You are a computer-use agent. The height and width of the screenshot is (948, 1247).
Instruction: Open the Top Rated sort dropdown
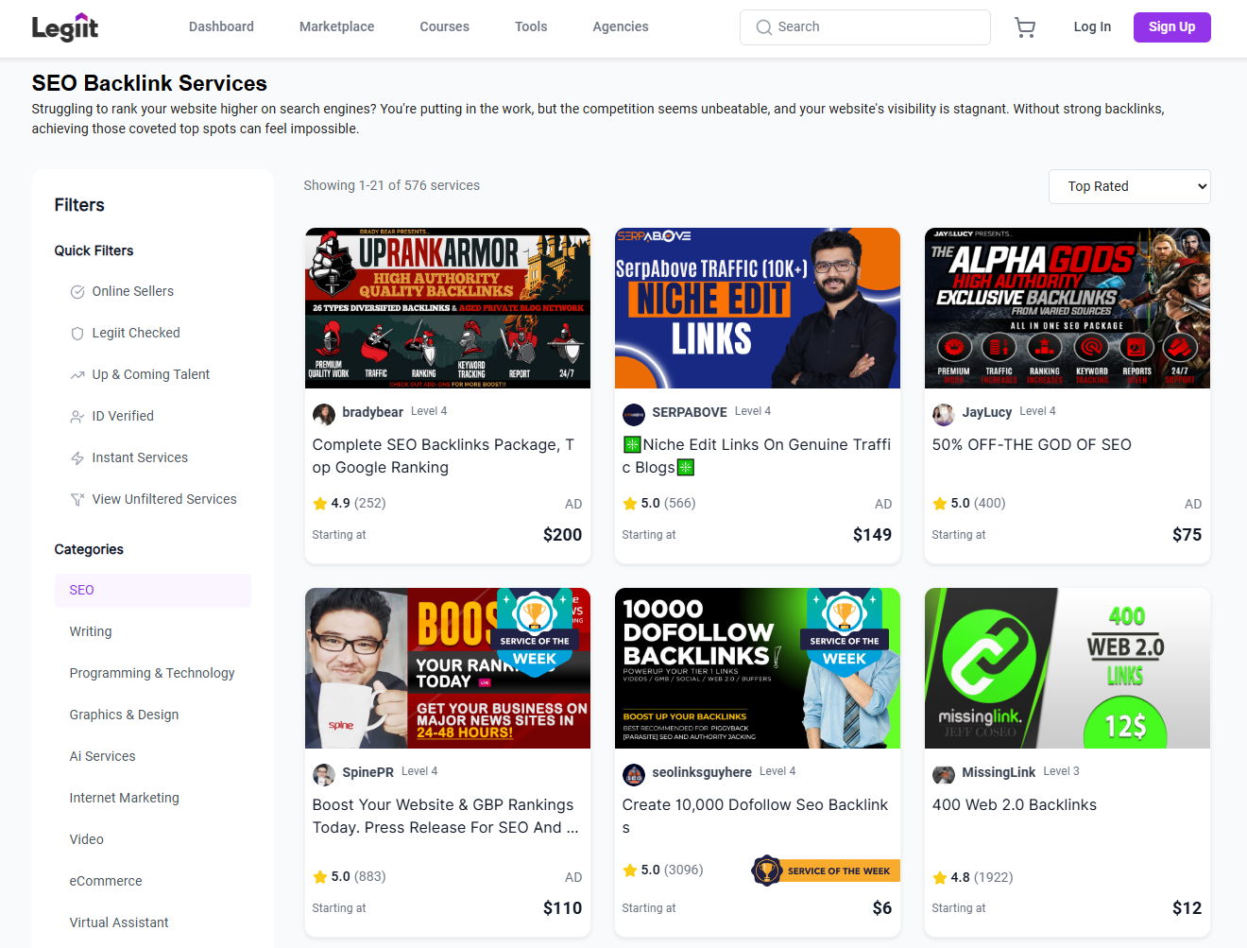pos(1129,186)
